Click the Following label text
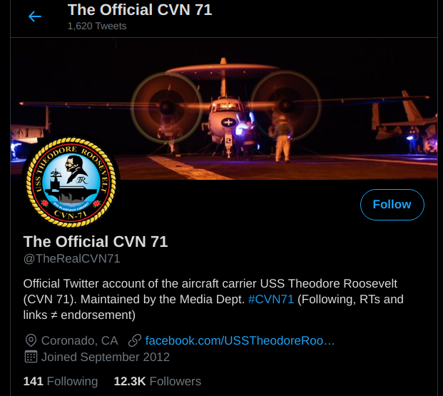 click(x=72, y=381)
